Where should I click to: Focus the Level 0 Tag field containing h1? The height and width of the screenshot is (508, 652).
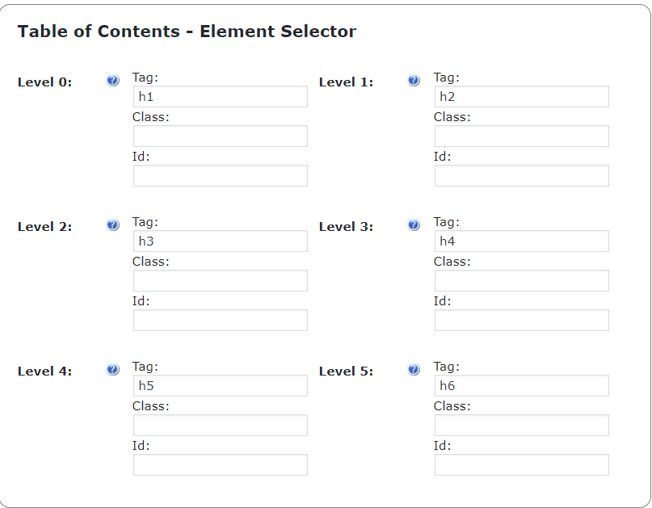(x=220, y=97)
